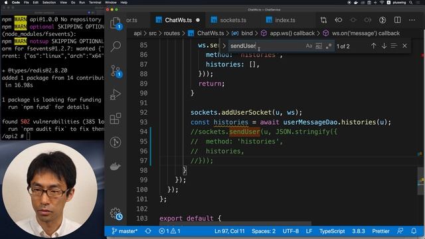Change file encoding via UTF-8
Image resolution: width=425 pixels, height=239 pixels.
click(x=291, y=231)
